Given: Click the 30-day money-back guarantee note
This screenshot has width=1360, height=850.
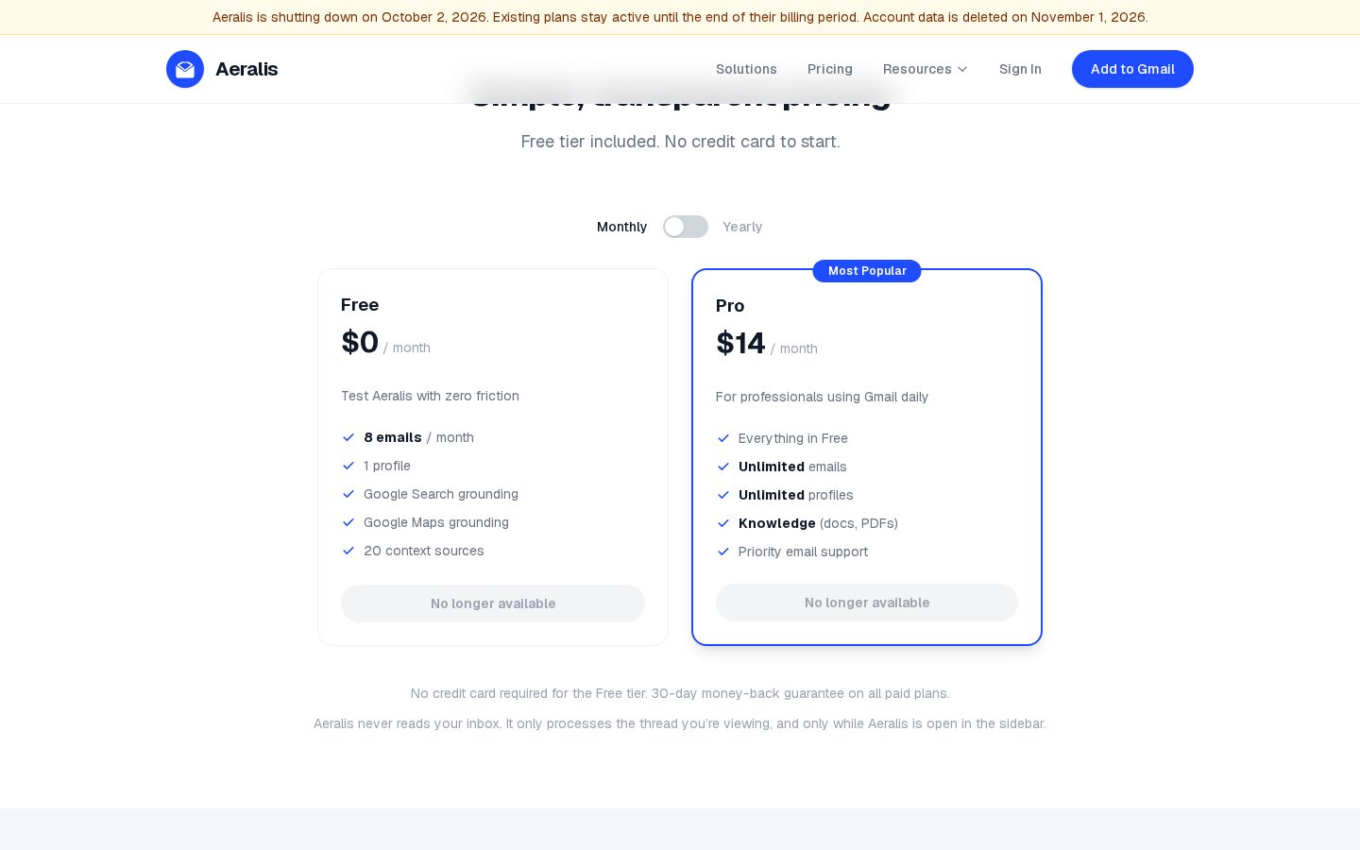Looking at the screenshot, I should (x=680, y=693).
